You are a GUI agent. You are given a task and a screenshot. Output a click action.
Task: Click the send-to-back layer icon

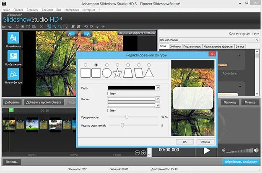tap(79, 26)
